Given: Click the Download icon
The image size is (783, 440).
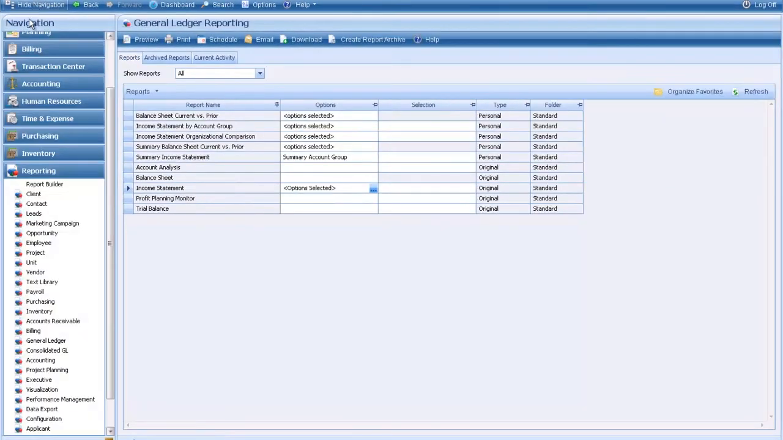Looking at the screenshot, I should pos(284,39).
